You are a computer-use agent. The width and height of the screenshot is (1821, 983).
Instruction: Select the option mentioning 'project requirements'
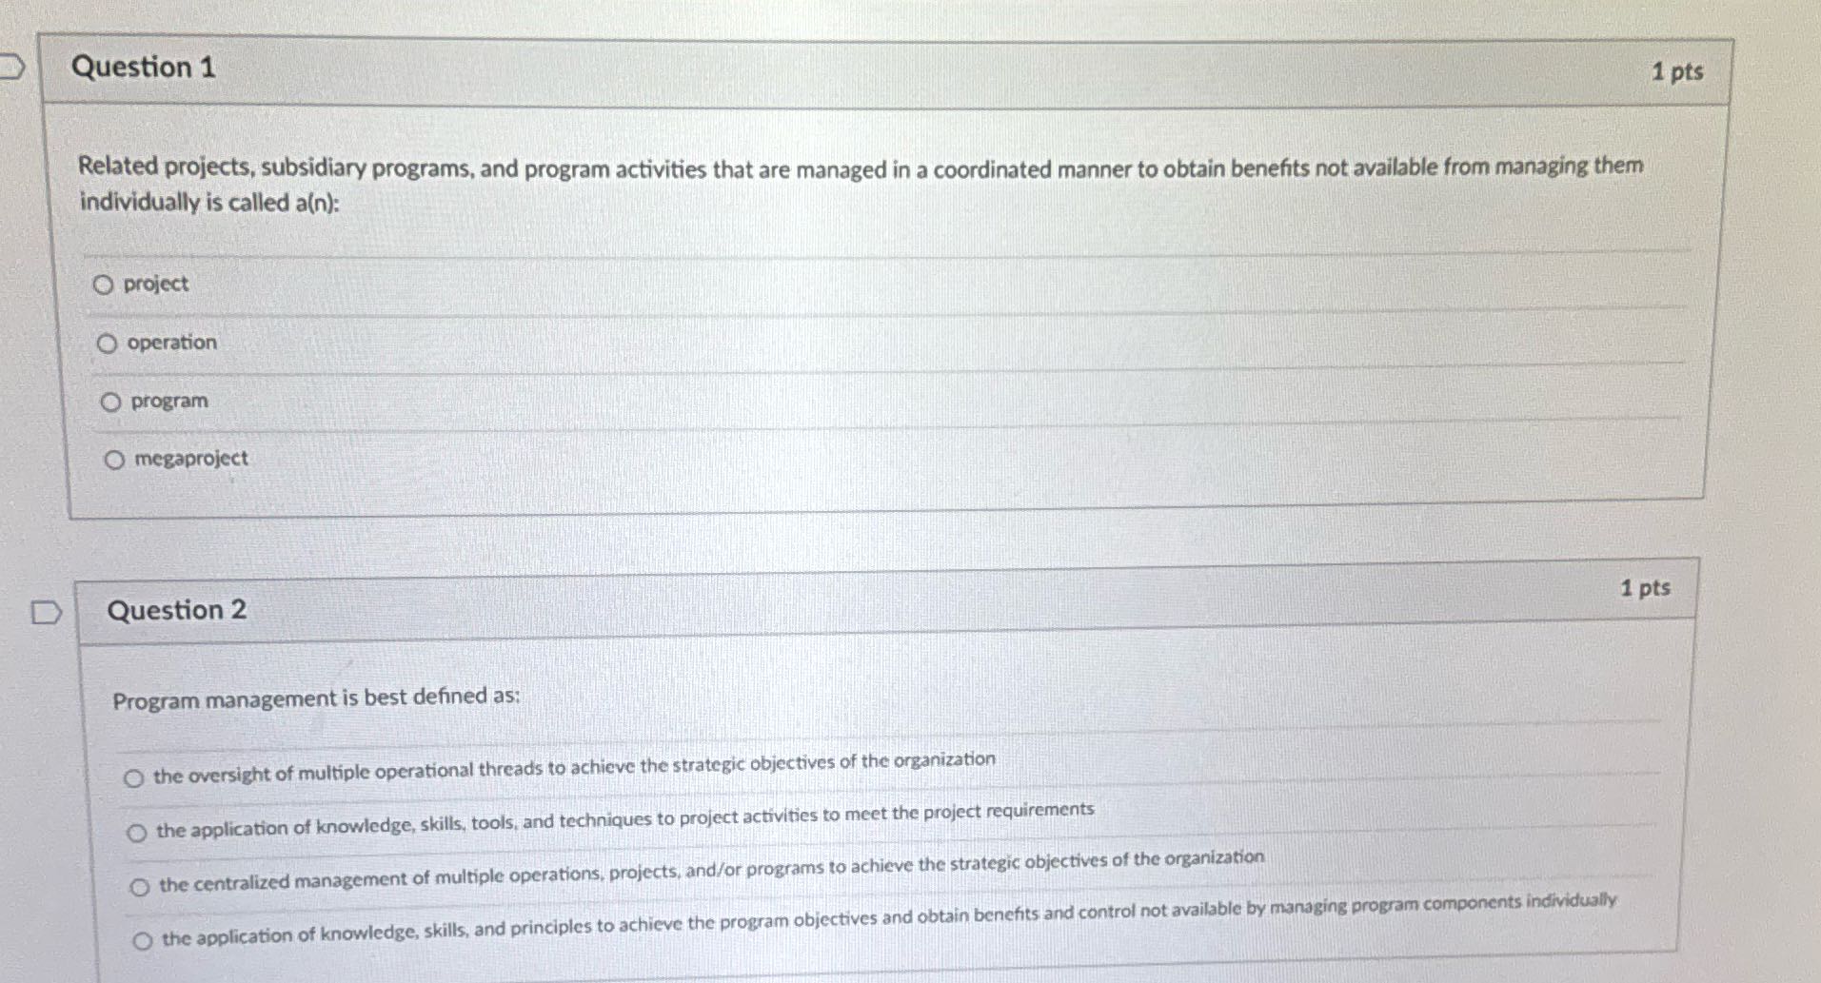coord(138,831)
